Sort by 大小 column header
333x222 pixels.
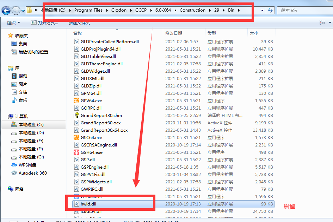(254, 33)
